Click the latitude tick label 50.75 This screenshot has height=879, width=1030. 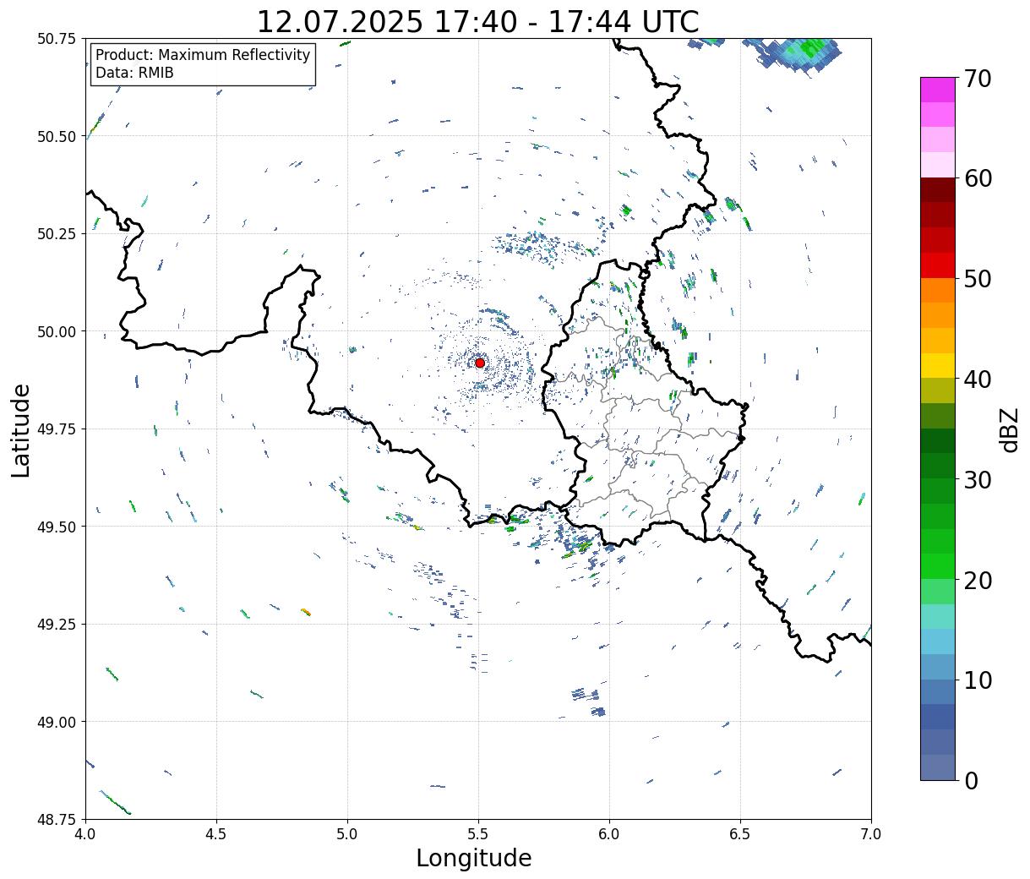click(x=56, y=39)
